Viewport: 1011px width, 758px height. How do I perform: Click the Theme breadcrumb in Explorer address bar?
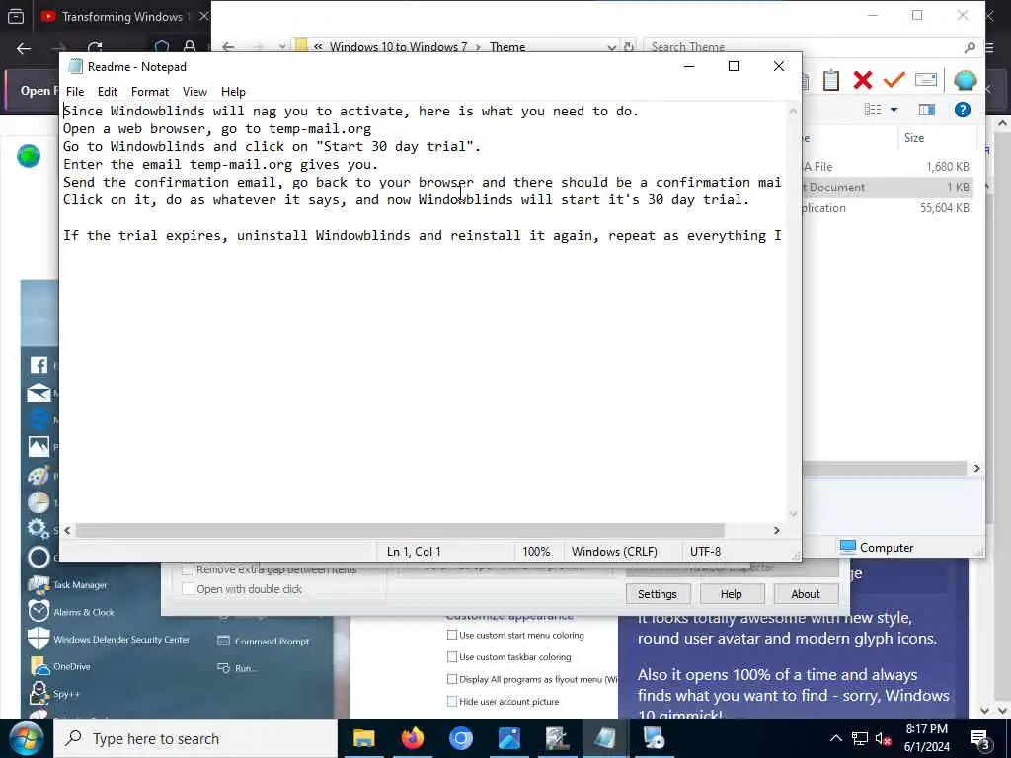coord(507,47)
